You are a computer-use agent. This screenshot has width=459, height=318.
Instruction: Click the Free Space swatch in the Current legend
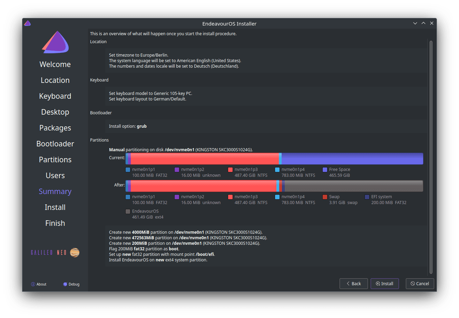coord(325,170)
